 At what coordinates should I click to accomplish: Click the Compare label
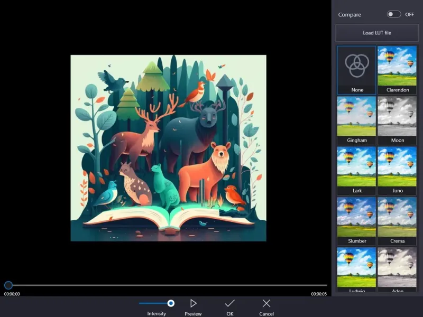pos(350,15)
